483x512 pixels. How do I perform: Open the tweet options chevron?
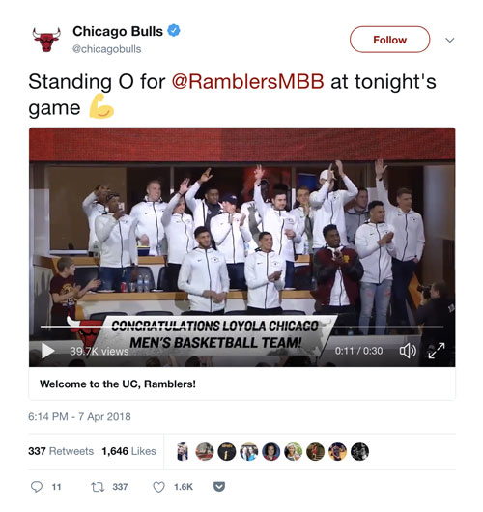click(x=450, y=40)
